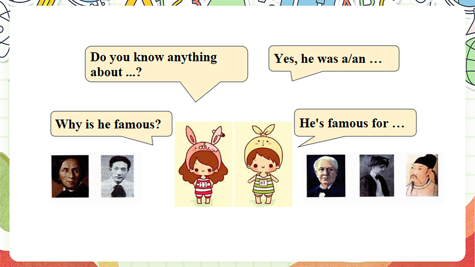Click the "Why is he famous?" speech bubble
Viewport: 475px width, 267px height.
pyautogui.click(x=111, y=124)
